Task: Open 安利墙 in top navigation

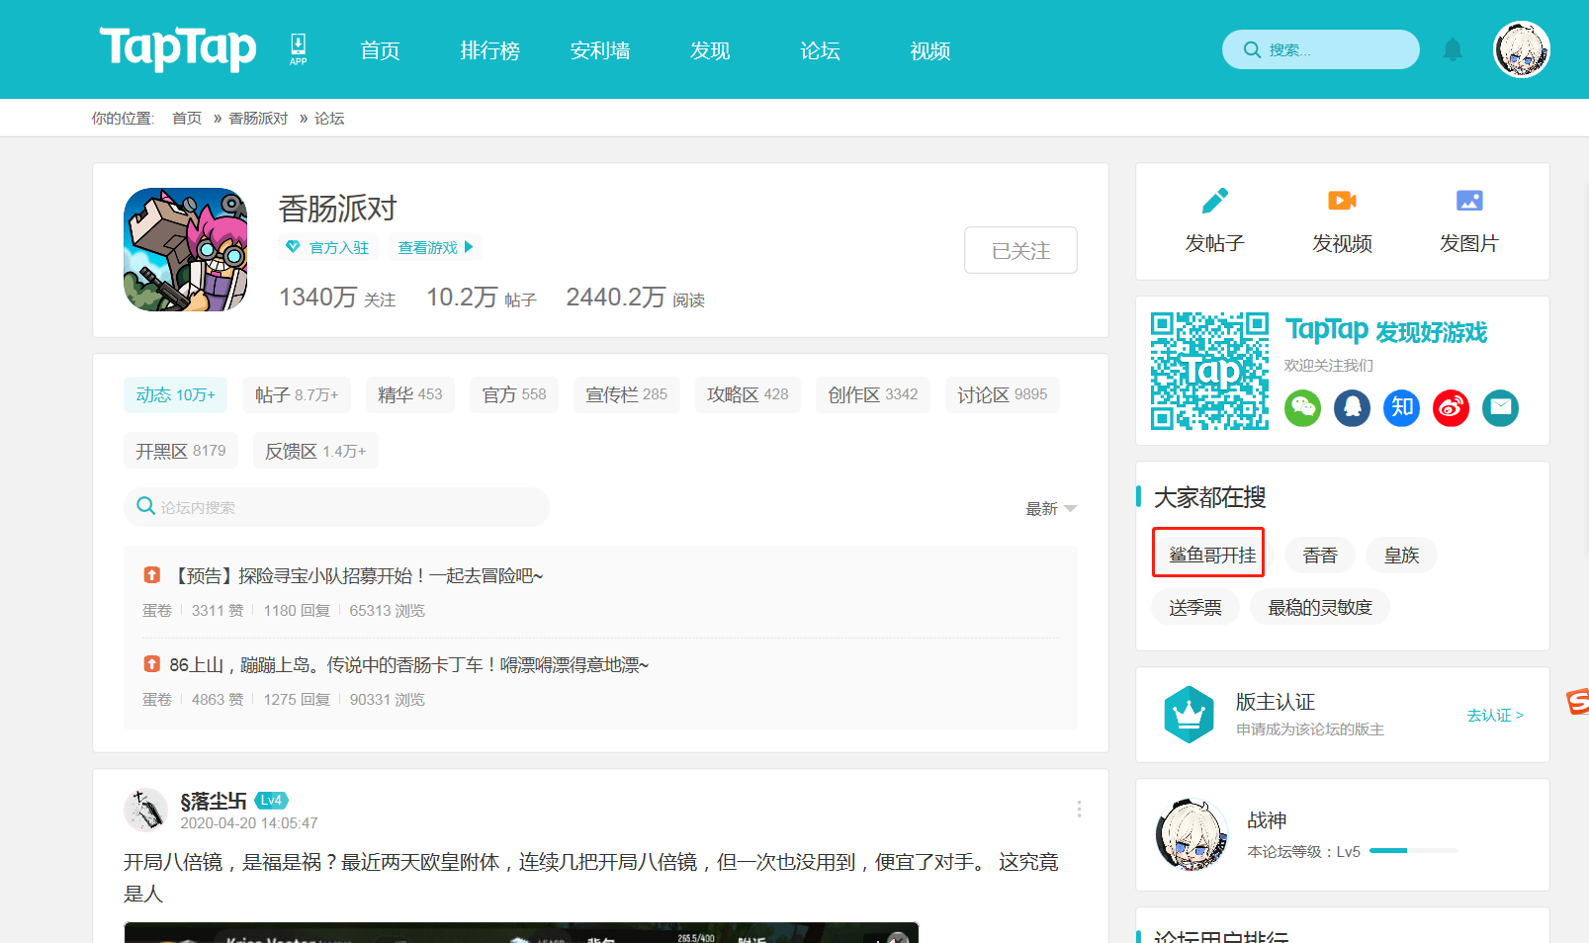Action: [599, 50]
